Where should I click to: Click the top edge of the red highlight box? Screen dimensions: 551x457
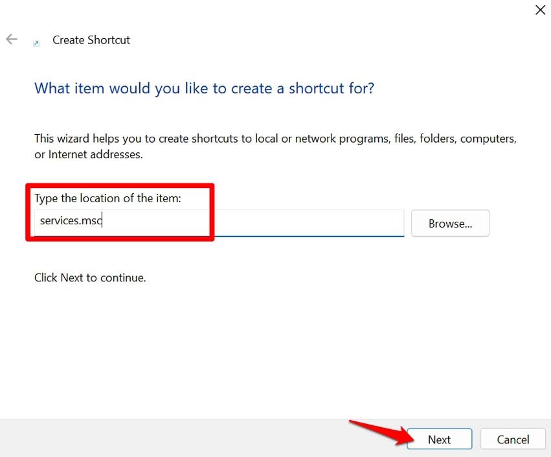(x=120, y=186)
